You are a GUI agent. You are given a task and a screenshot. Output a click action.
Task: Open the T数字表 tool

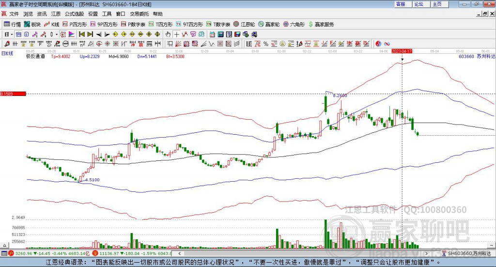(218, 24)
